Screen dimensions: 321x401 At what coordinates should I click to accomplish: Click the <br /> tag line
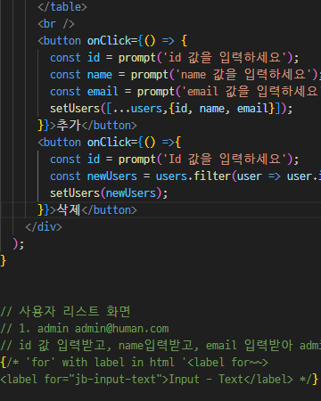click(x=56, y=24)
